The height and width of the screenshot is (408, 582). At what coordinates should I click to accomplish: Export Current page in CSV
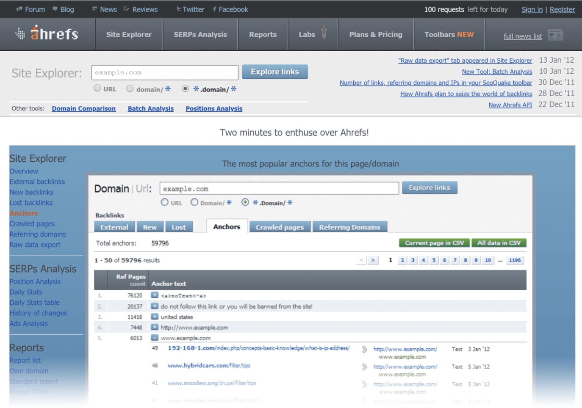coord(434,243)
